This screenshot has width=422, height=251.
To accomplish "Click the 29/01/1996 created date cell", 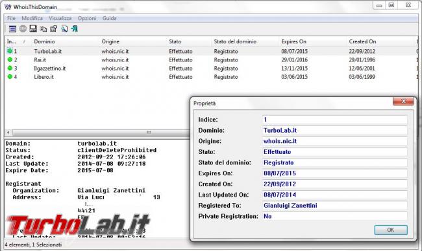I will [x=362, y=60].
